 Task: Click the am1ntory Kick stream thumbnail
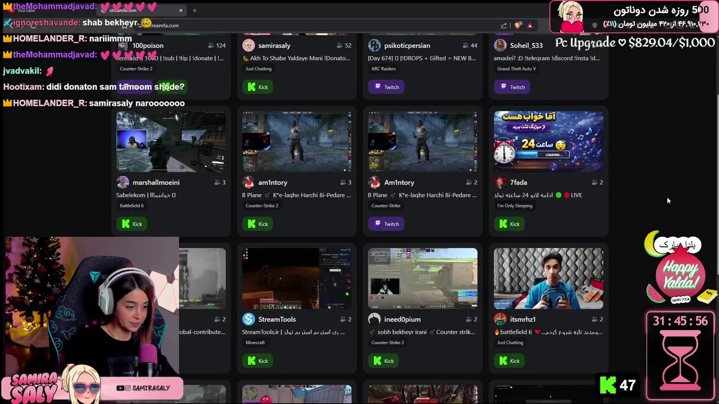pos(297,141)
